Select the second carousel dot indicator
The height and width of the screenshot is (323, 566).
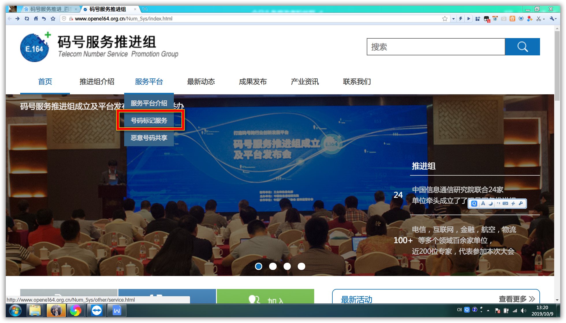(273, 266)
